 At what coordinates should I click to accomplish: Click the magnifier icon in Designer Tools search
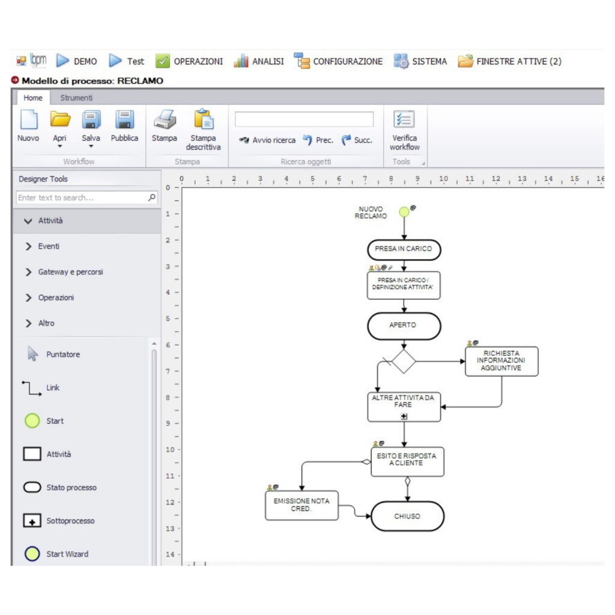point(152,197)
